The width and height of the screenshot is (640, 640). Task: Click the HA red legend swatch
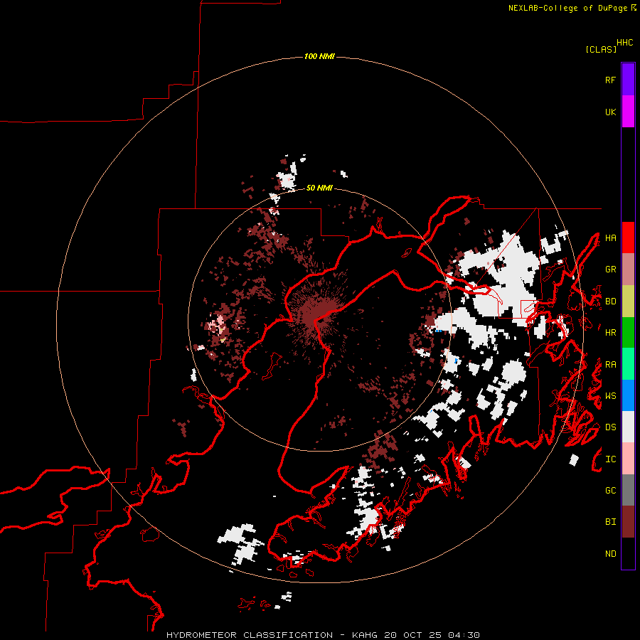[x=628, y=238]
